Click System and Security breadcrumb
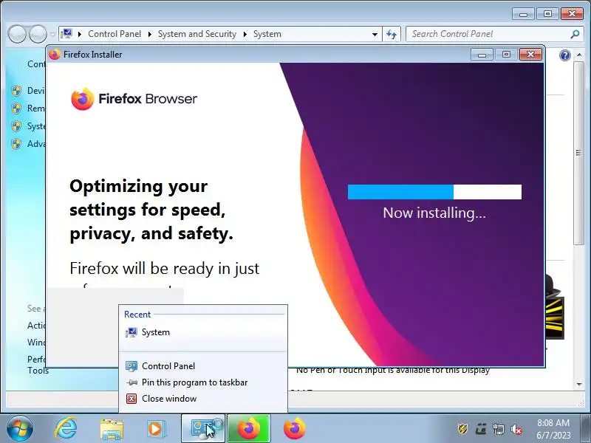The image size is (591, 443). point(197,34)
